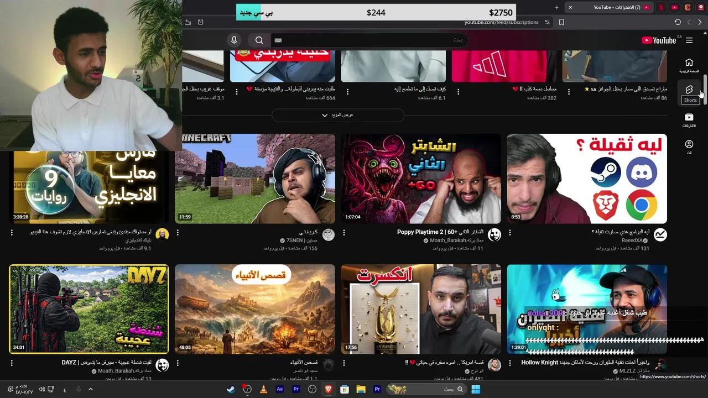Open After Effects from the taskbar
This screenshot has height=398, width=708.
tap(279, 389)
